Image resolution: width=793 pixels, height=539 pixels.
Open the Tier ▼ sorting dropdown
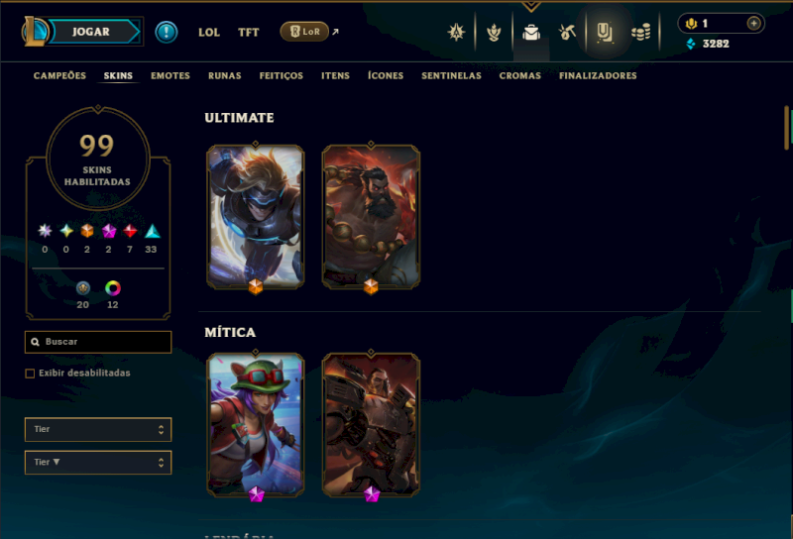pos(98,462)
